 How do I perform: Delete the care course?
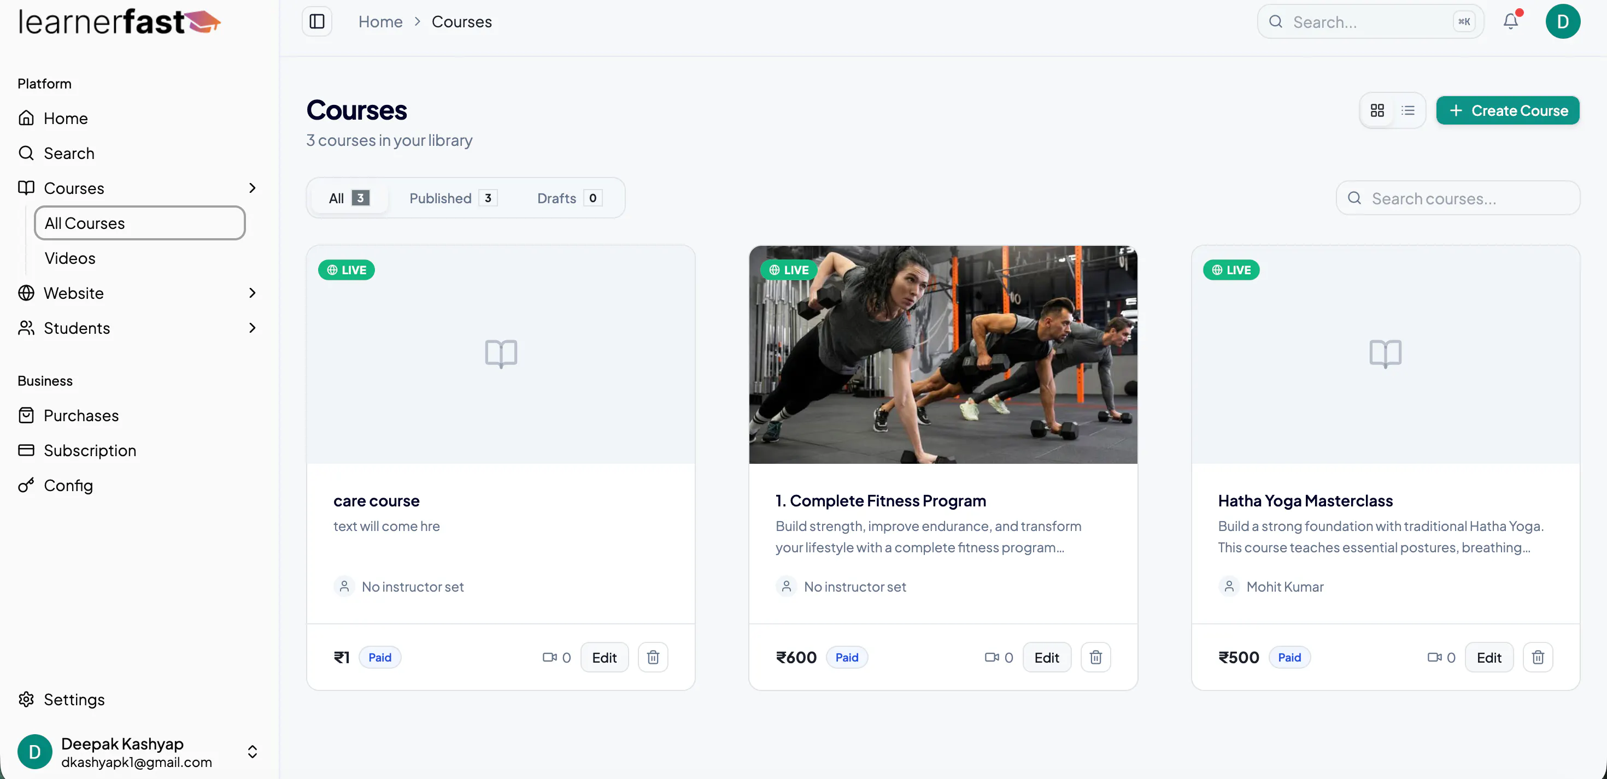[x=653, y=657]
